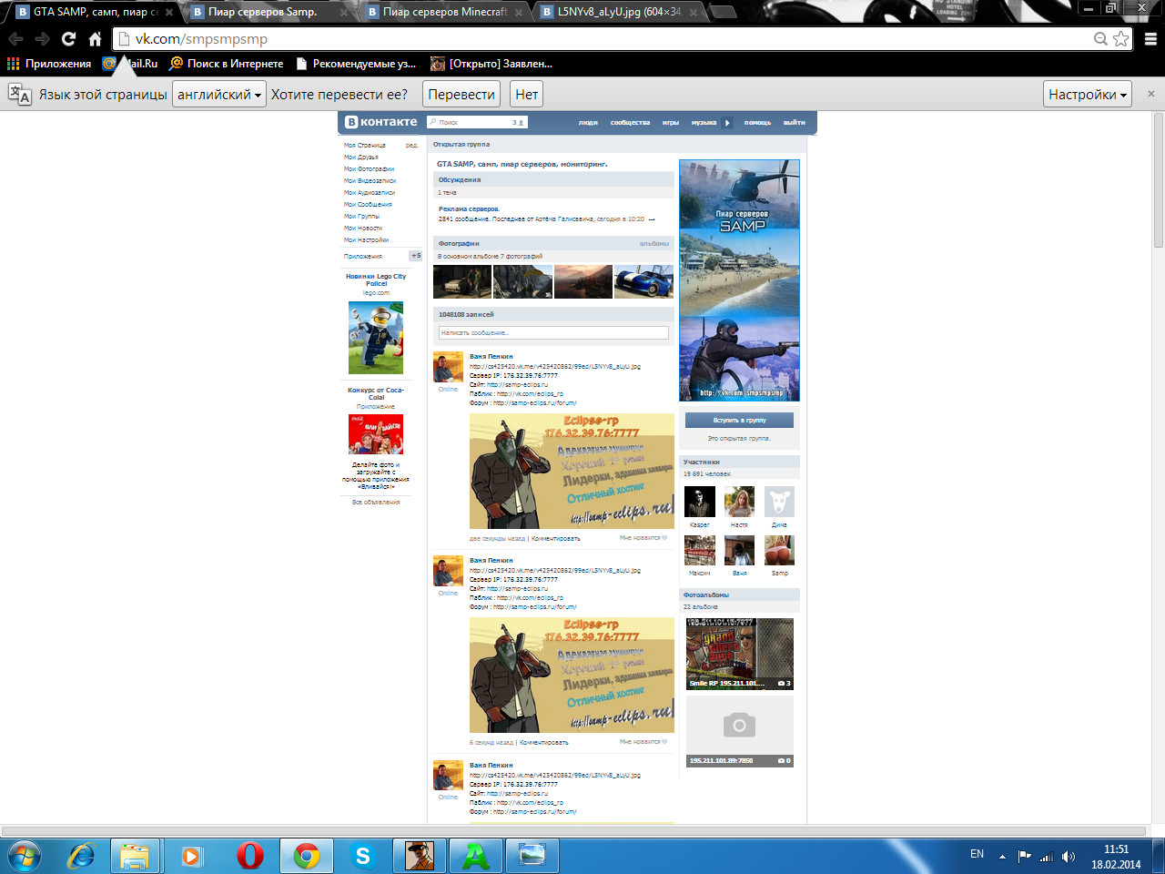Screen dimensions: 1165x874
Task: Click the zoom magnifier icon in address bar
Action: click(x=1100, y=39)
